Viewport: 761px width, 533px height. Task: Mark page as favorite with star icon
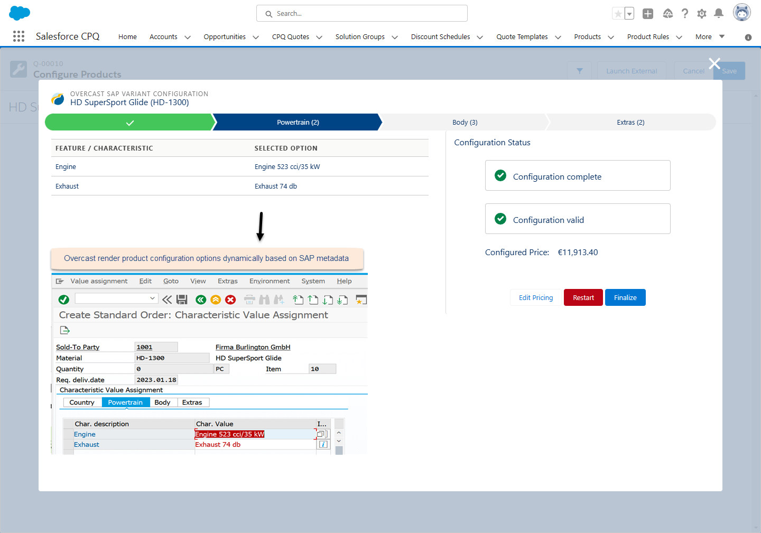click(618, 14)
